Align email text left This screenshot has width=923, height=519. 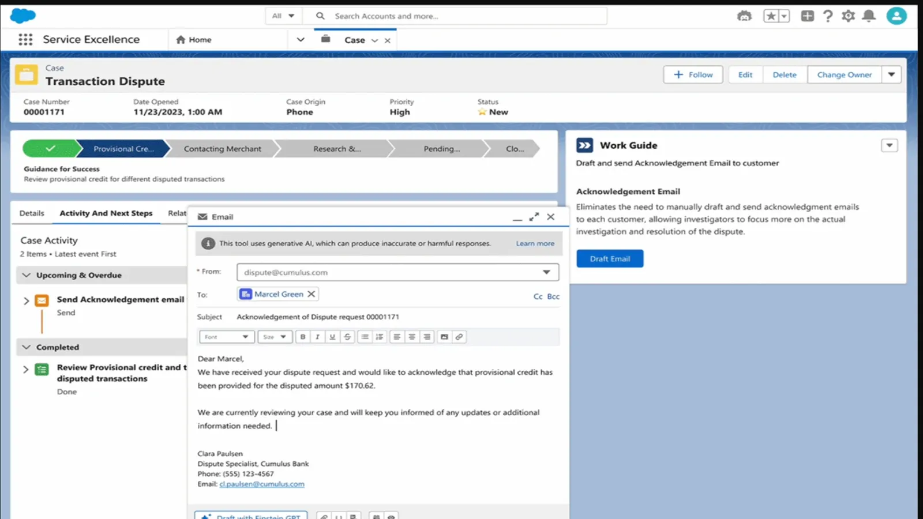pyautogui.click(x=397, y=337)
